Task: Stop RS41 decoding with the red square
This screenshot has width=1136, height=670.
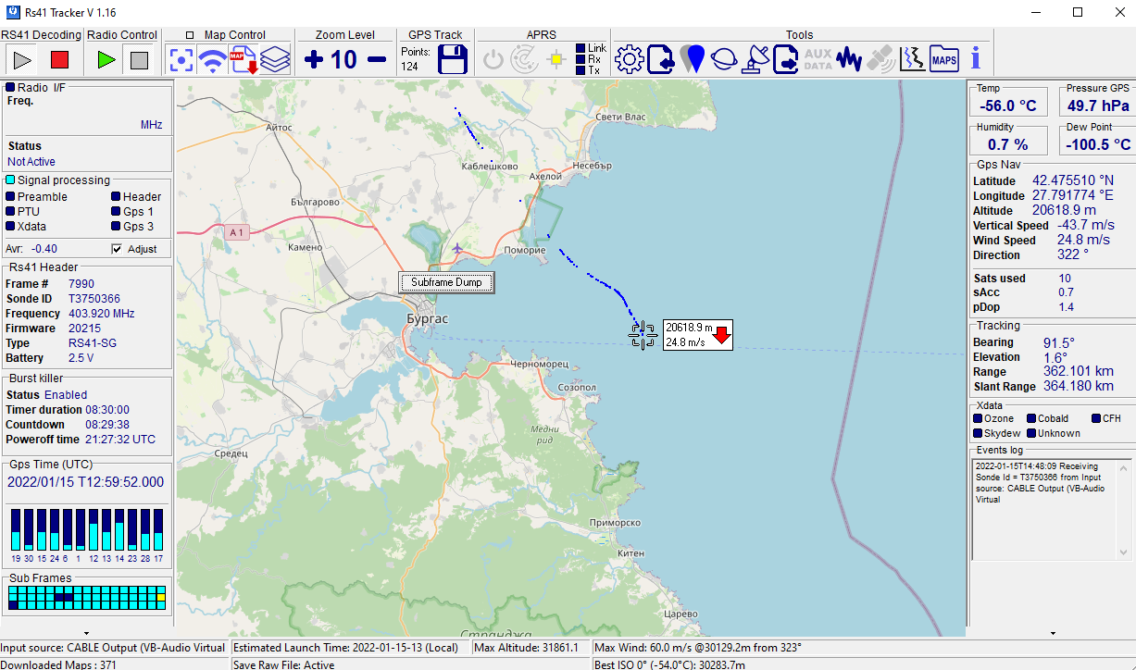Action: (60, 60)
